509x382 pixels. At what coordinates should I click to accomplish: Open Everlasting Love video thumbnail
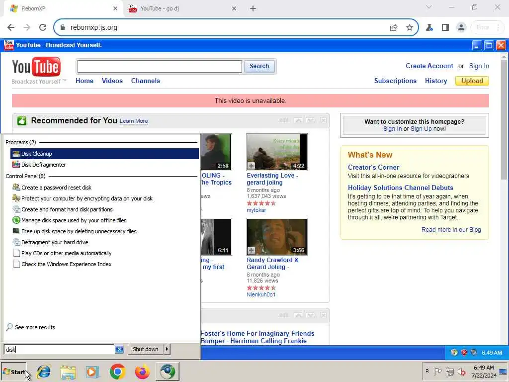[276, 152]
